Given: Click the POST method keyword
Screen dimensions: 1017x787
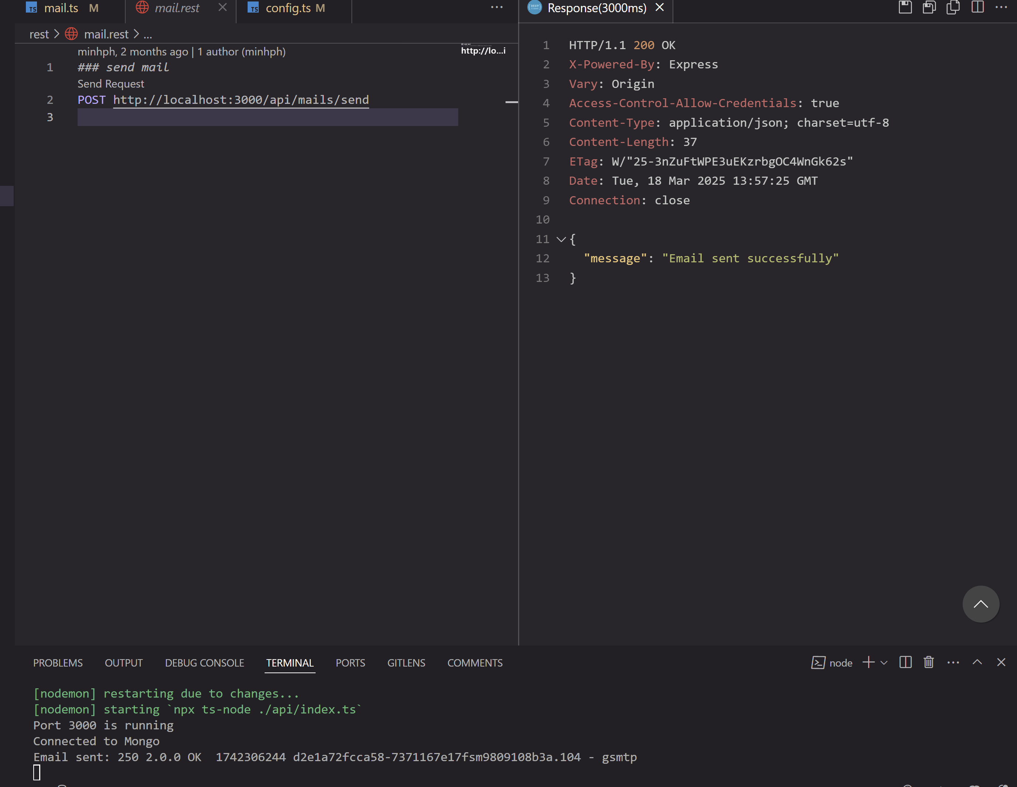Looking at the screenshot, I should coord(92,100).
